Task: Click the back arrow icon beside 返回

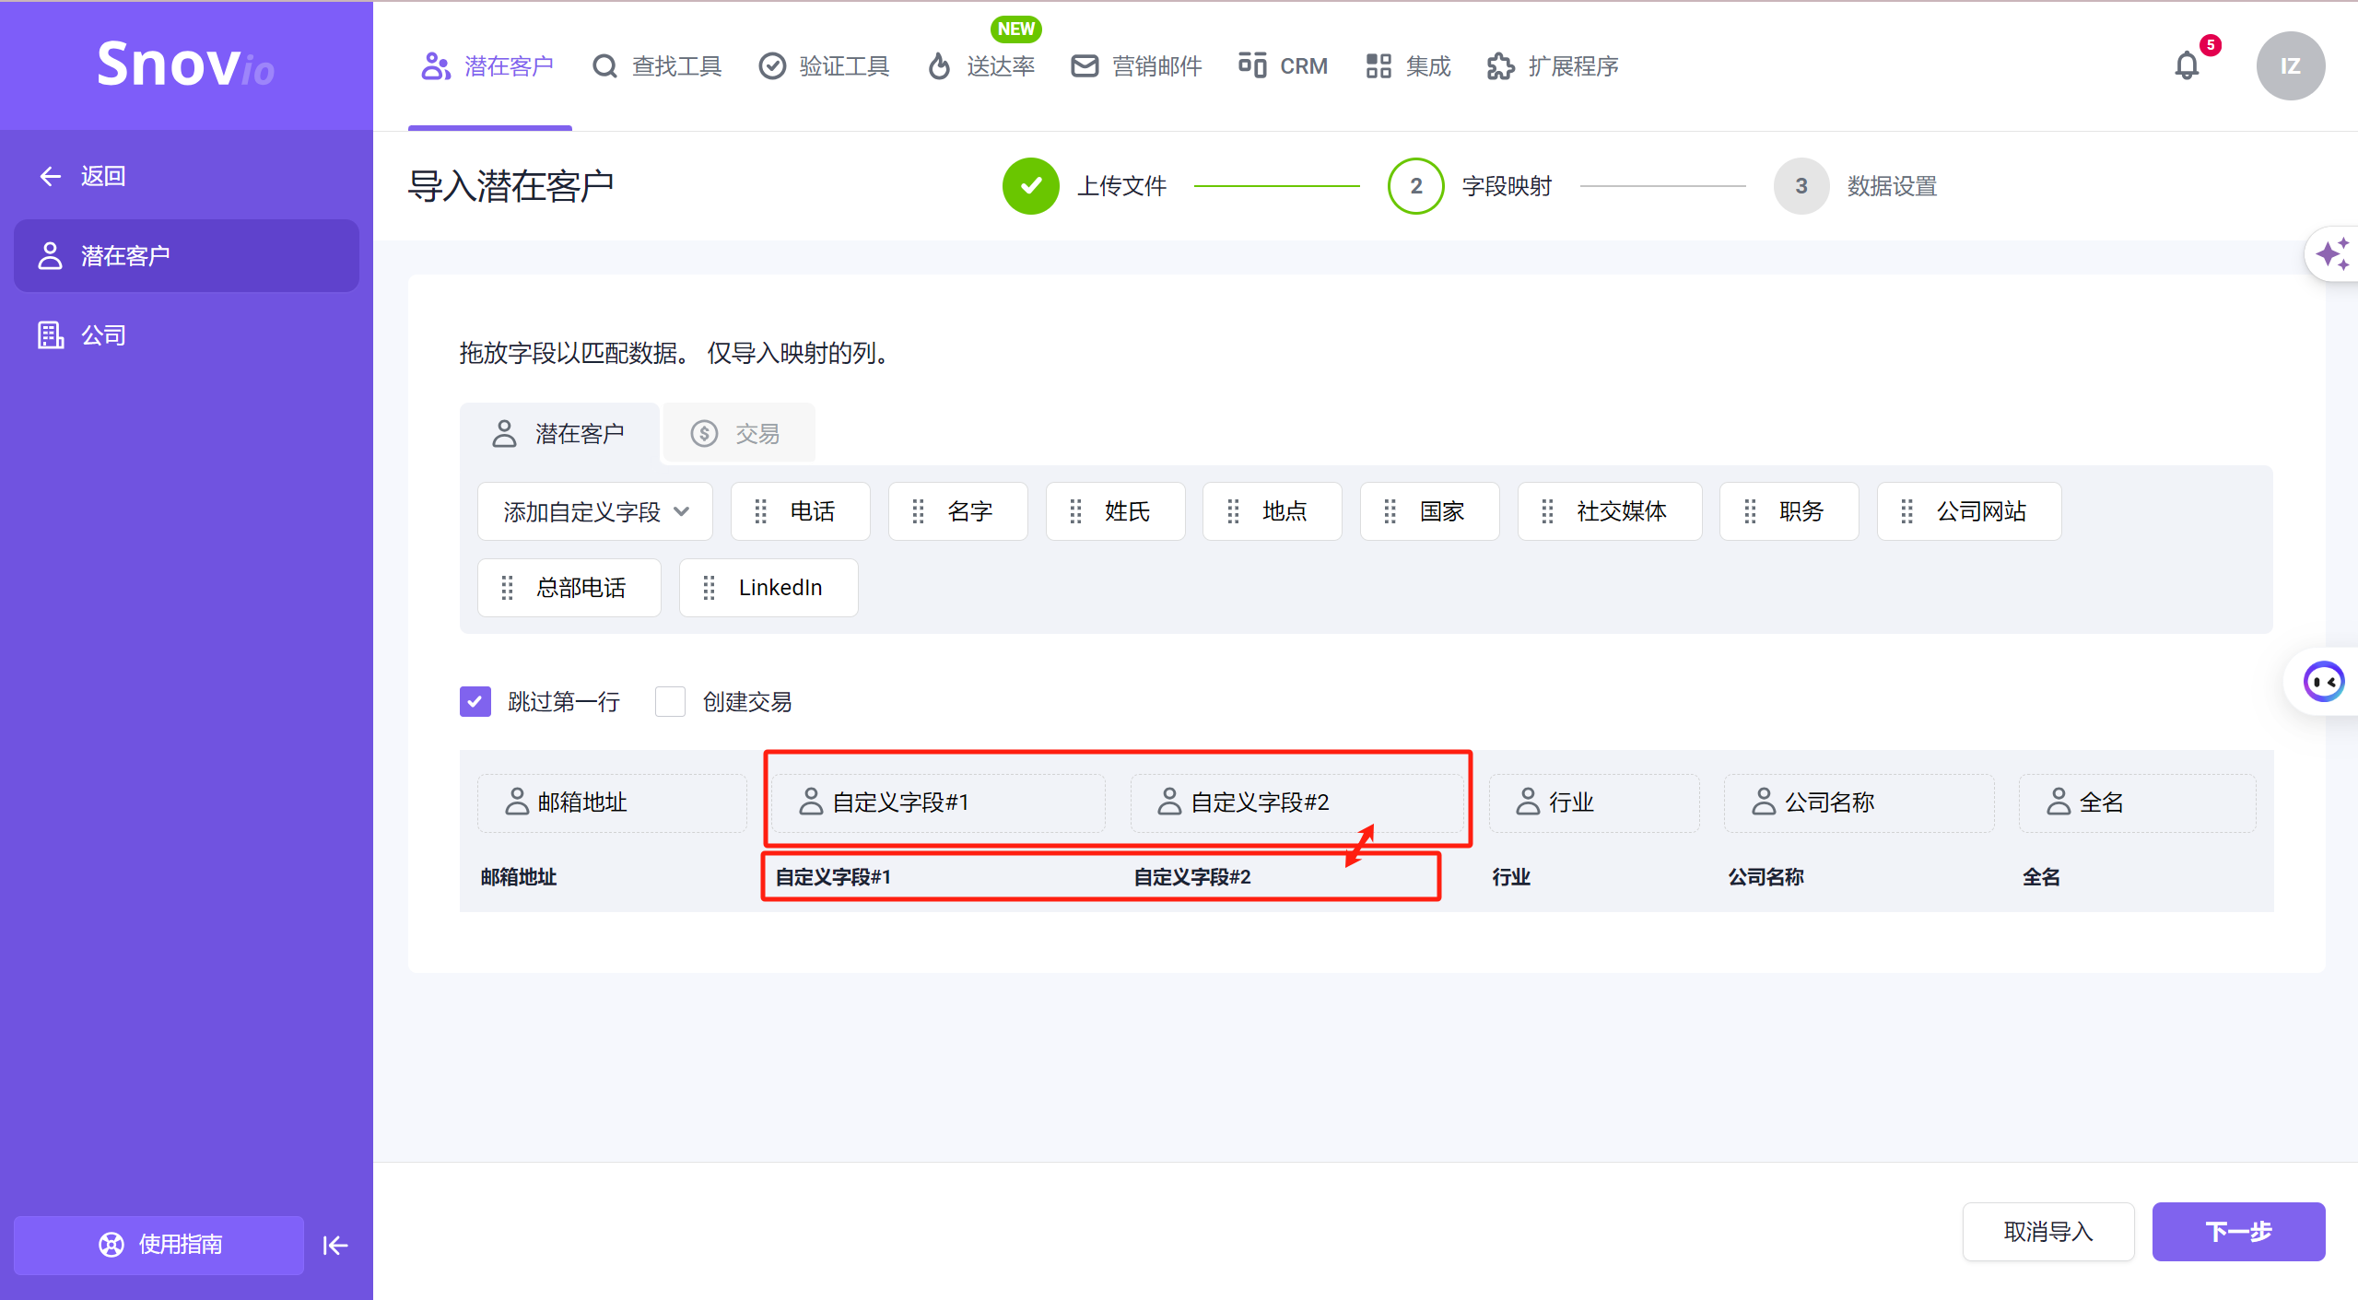Action: (x=51, y=176)
